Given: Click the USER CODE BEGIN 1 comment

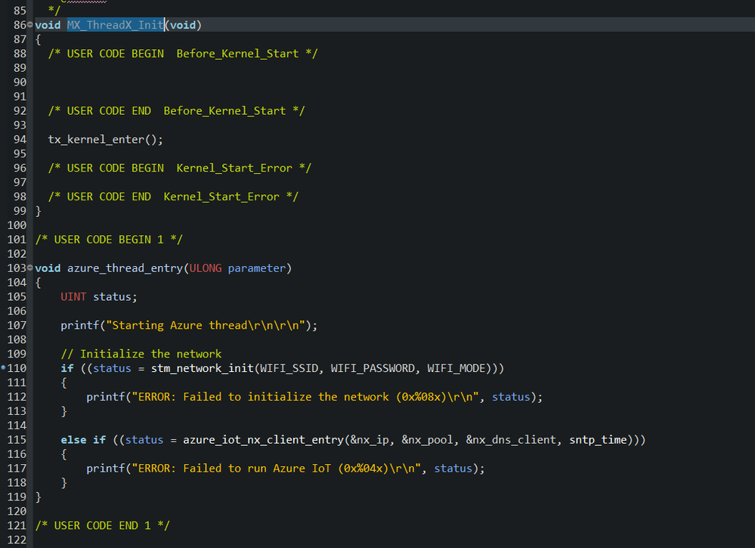Looking at the screenshot, I should [x=109, y=240].
